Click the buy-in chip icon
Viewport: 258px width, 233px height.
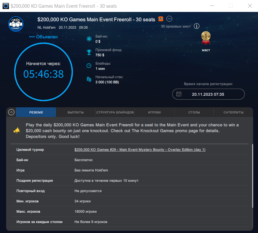tap(89, 39)
